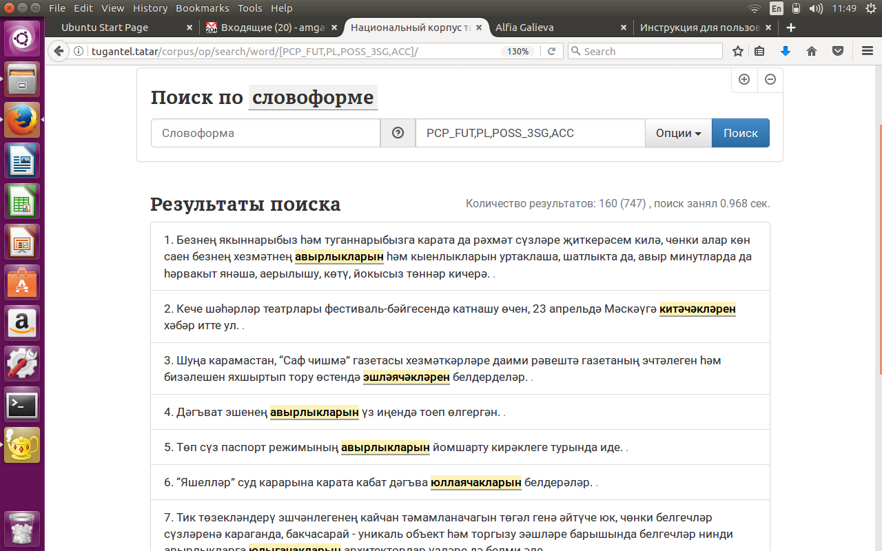
Task: Open the Опции dropdown next to Поиск
Action: click(678, 133)
